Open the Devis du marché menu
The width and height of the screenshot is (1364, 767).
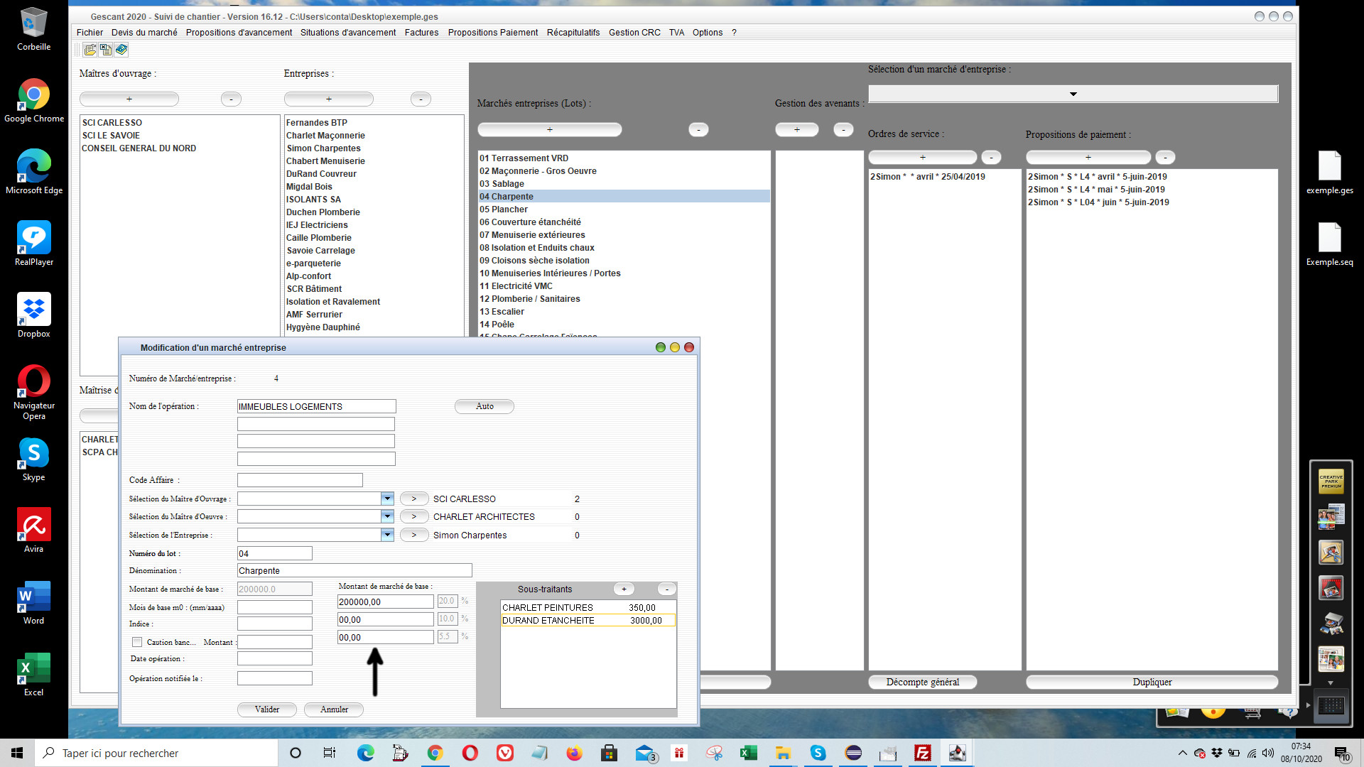click(144, 33)
